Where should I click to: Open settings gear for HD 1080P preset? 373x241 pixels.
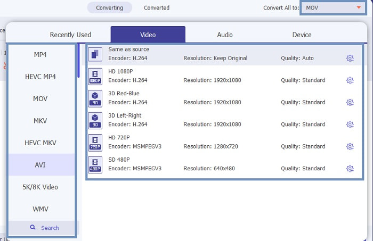[350, 80]
